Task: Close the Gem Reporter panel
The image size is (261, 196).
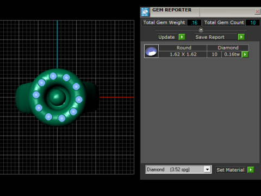Action: point(257,12)
